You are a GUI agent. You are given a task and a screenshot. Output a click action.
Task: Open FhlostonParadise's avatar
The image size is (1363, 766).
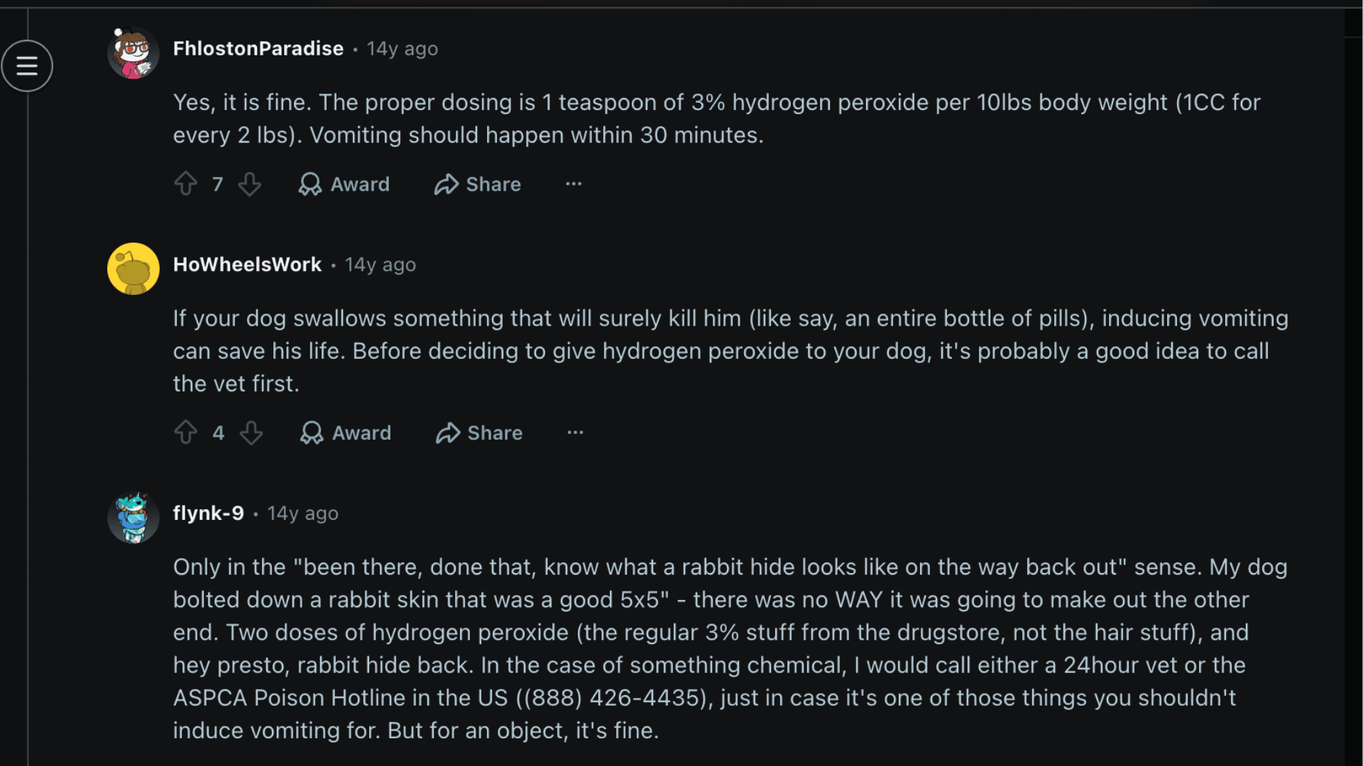tap(133, 52)
